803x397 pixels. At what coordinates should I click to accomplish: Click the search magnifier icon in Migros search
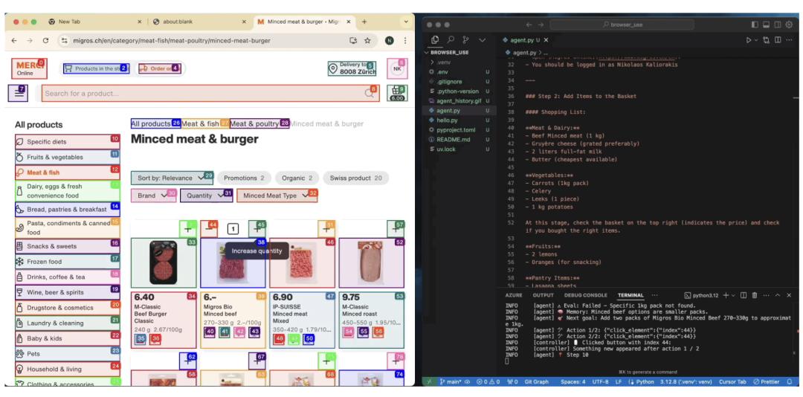click(370, 93)
